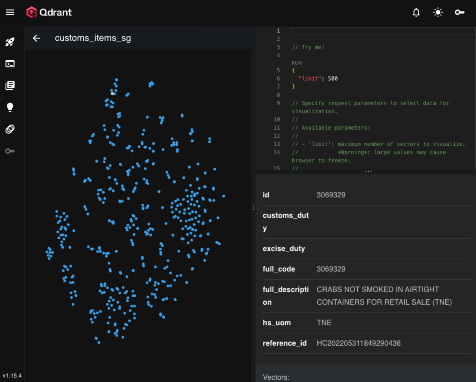Click the vertical panel resize handle
476x382 pixels.
pyautogui.click(x=253, y=207)
